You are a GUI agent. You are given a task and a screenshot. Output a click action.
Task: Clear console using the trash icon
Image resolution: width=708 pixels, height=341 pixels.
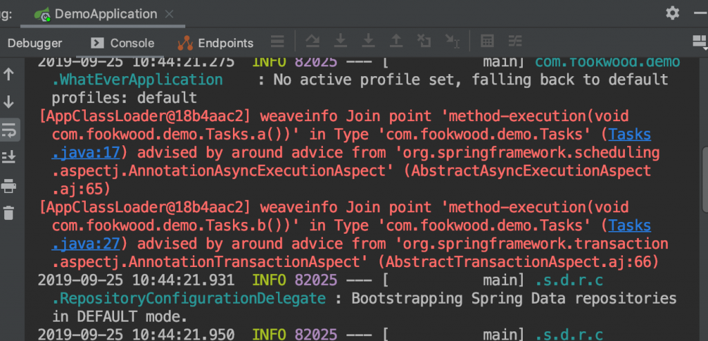9,213
